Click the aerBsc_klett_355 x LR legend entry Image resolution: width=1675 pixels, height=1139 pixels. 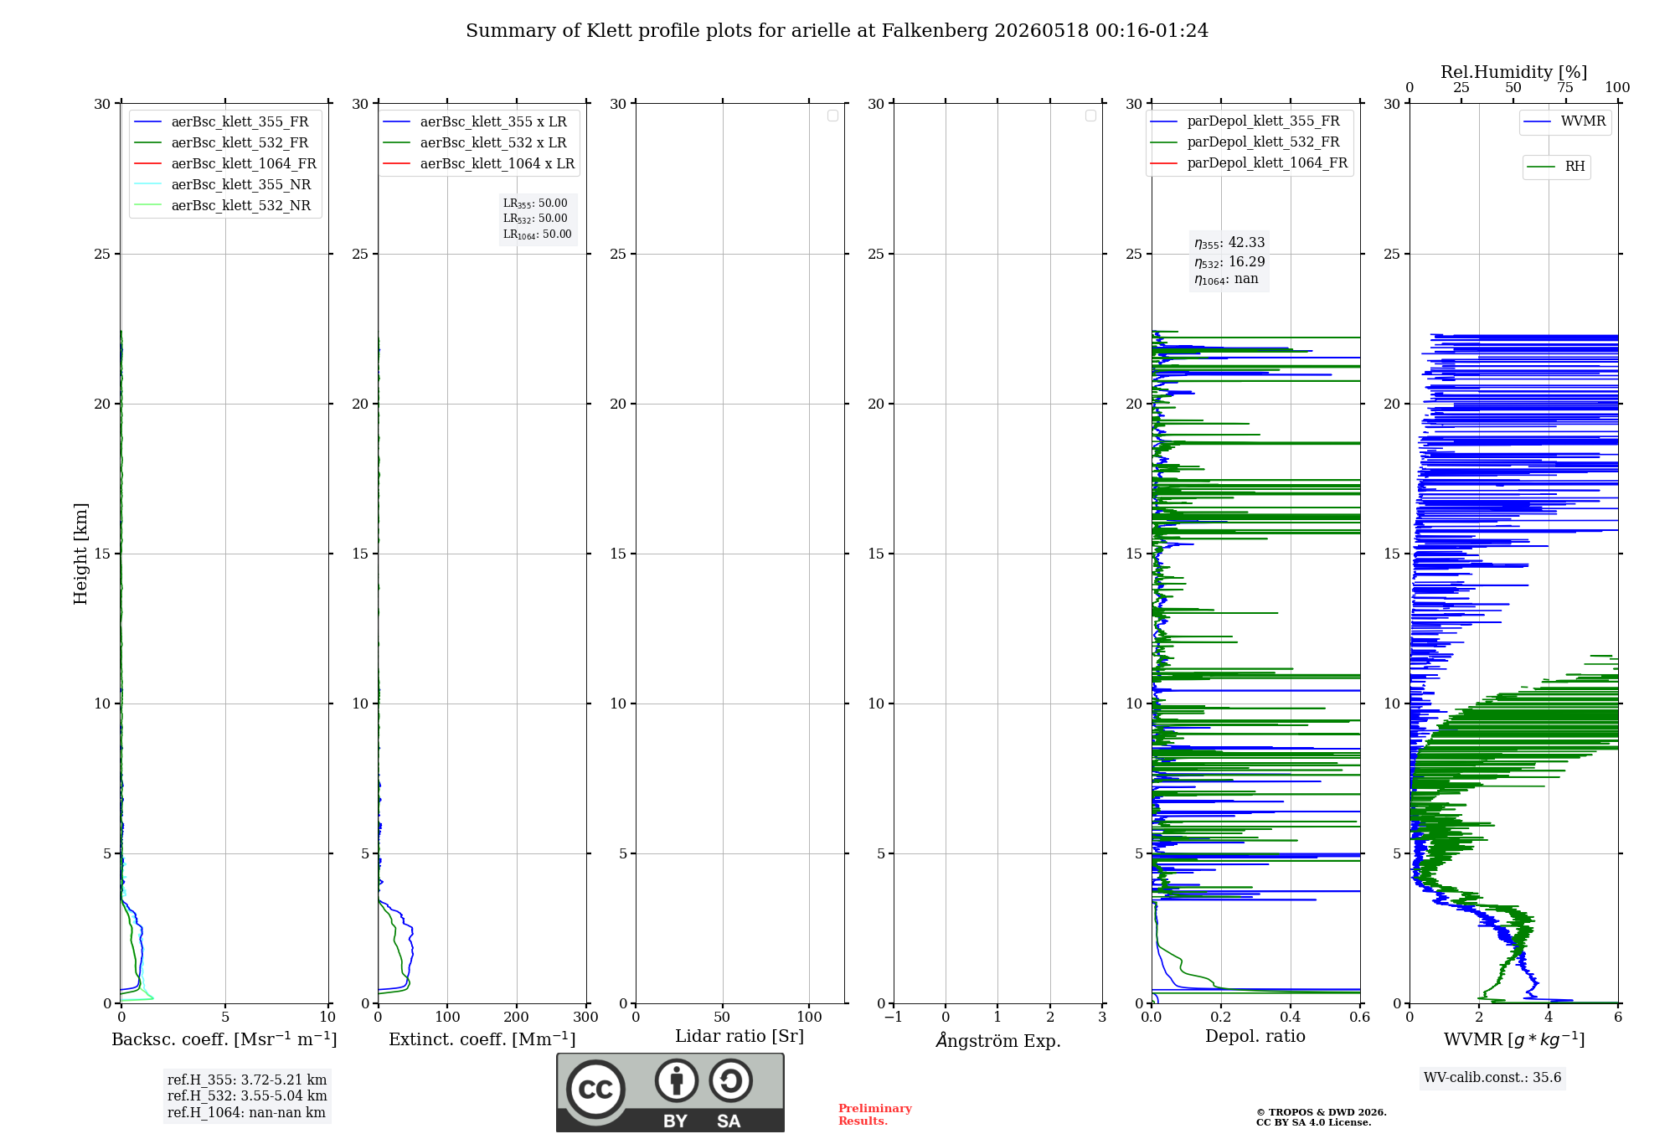[476, 121]
